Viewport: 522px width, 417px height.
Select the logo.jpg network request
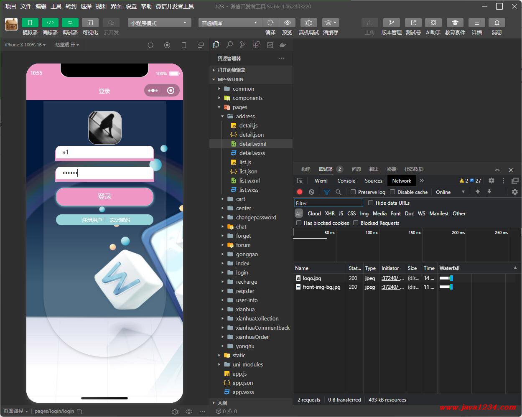click(312, 278)
